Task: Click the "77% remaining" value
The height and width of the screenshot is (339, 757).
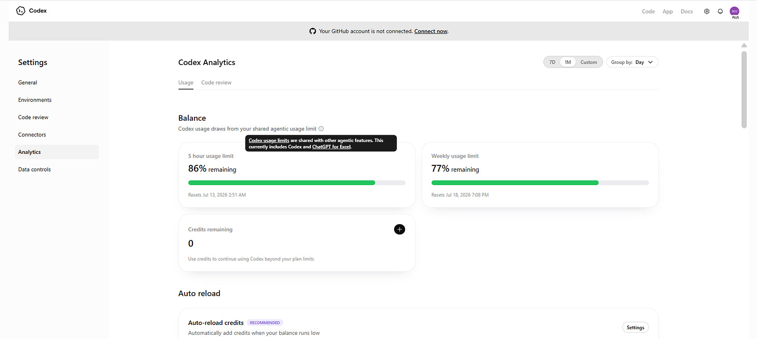Action: 455,168
